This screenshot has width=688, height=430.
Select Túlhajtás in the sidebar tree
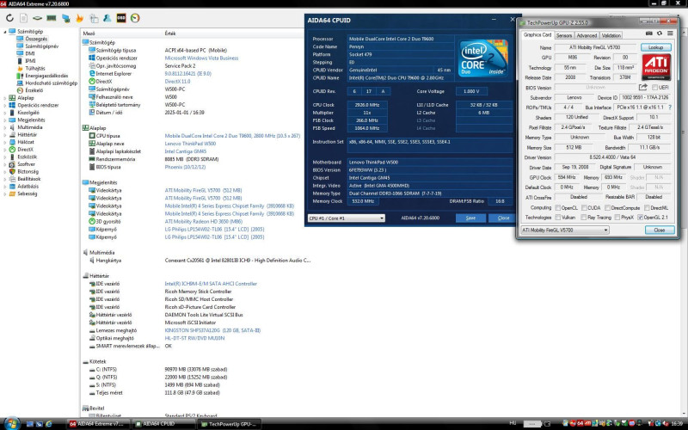(x=35, y=68)
